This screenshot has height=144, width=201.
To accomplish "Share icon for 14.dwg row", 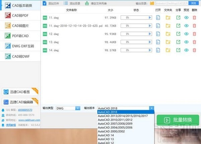I will pyautogui.click(x=178, y=50).
